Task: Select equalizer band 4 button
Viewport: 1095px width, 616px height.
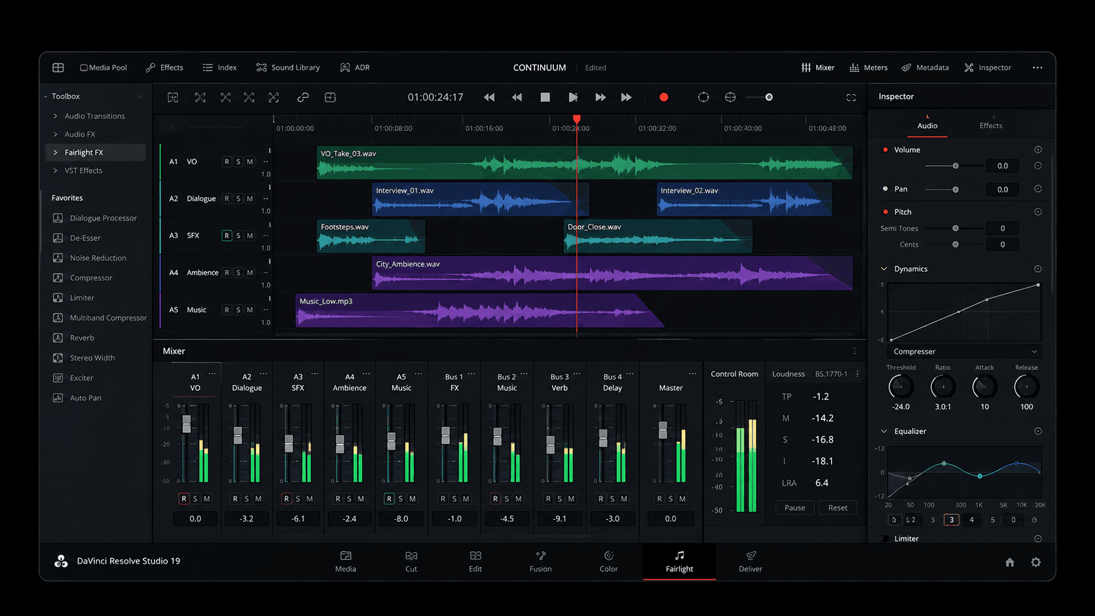Action: click(x=972, y=520)
